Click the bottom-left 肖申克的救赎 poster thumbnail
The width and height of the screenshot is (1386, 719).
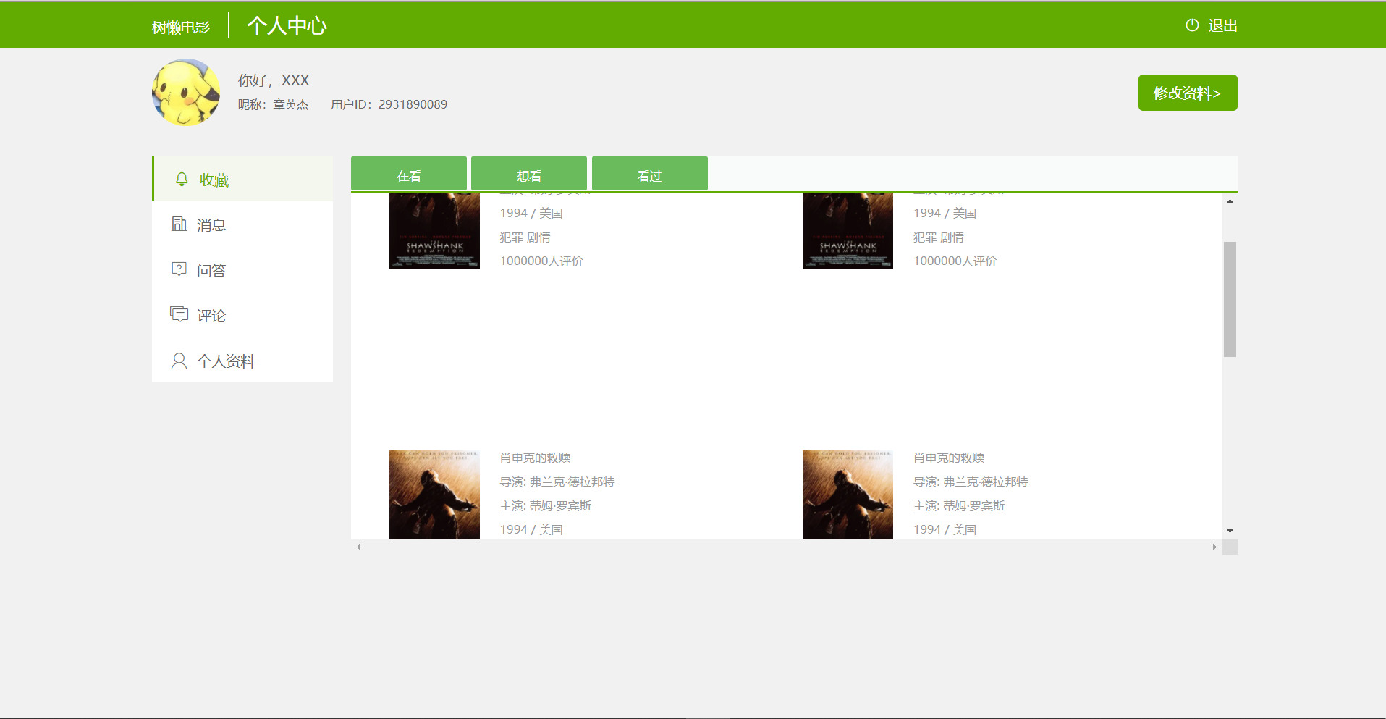[434, 495]
